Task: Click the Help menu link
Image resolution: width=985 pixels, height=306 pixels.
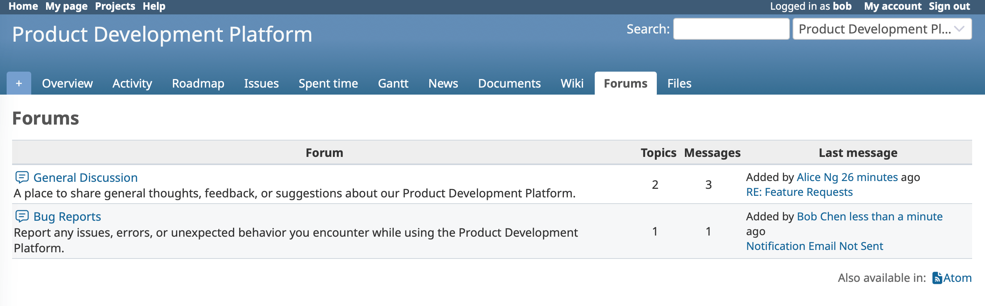Action: coord(154,6)
